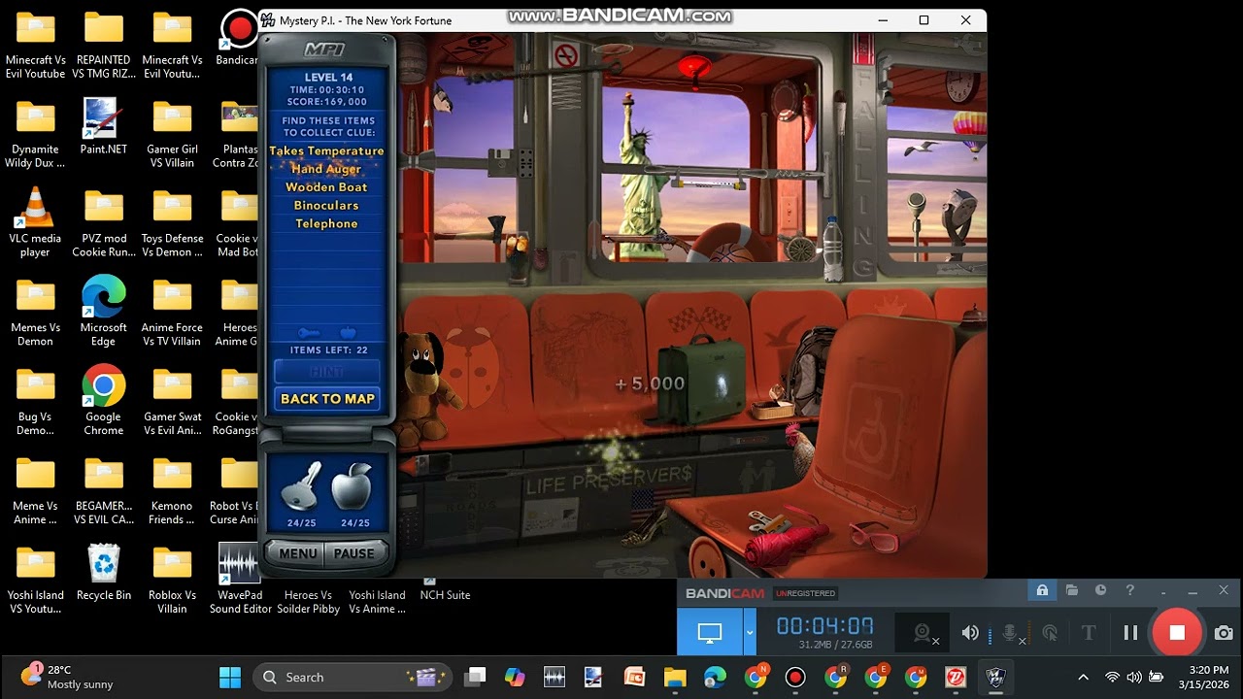Toggle Bandicam mouse cursor effects
Image resolution: width=1243 pixels, height=699 pixels.
click(x=1050, y=633)
